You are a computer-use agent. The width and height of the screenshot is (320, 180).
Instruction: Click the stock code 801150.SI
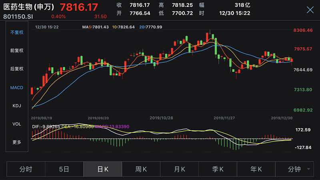[x=18, y=16]
